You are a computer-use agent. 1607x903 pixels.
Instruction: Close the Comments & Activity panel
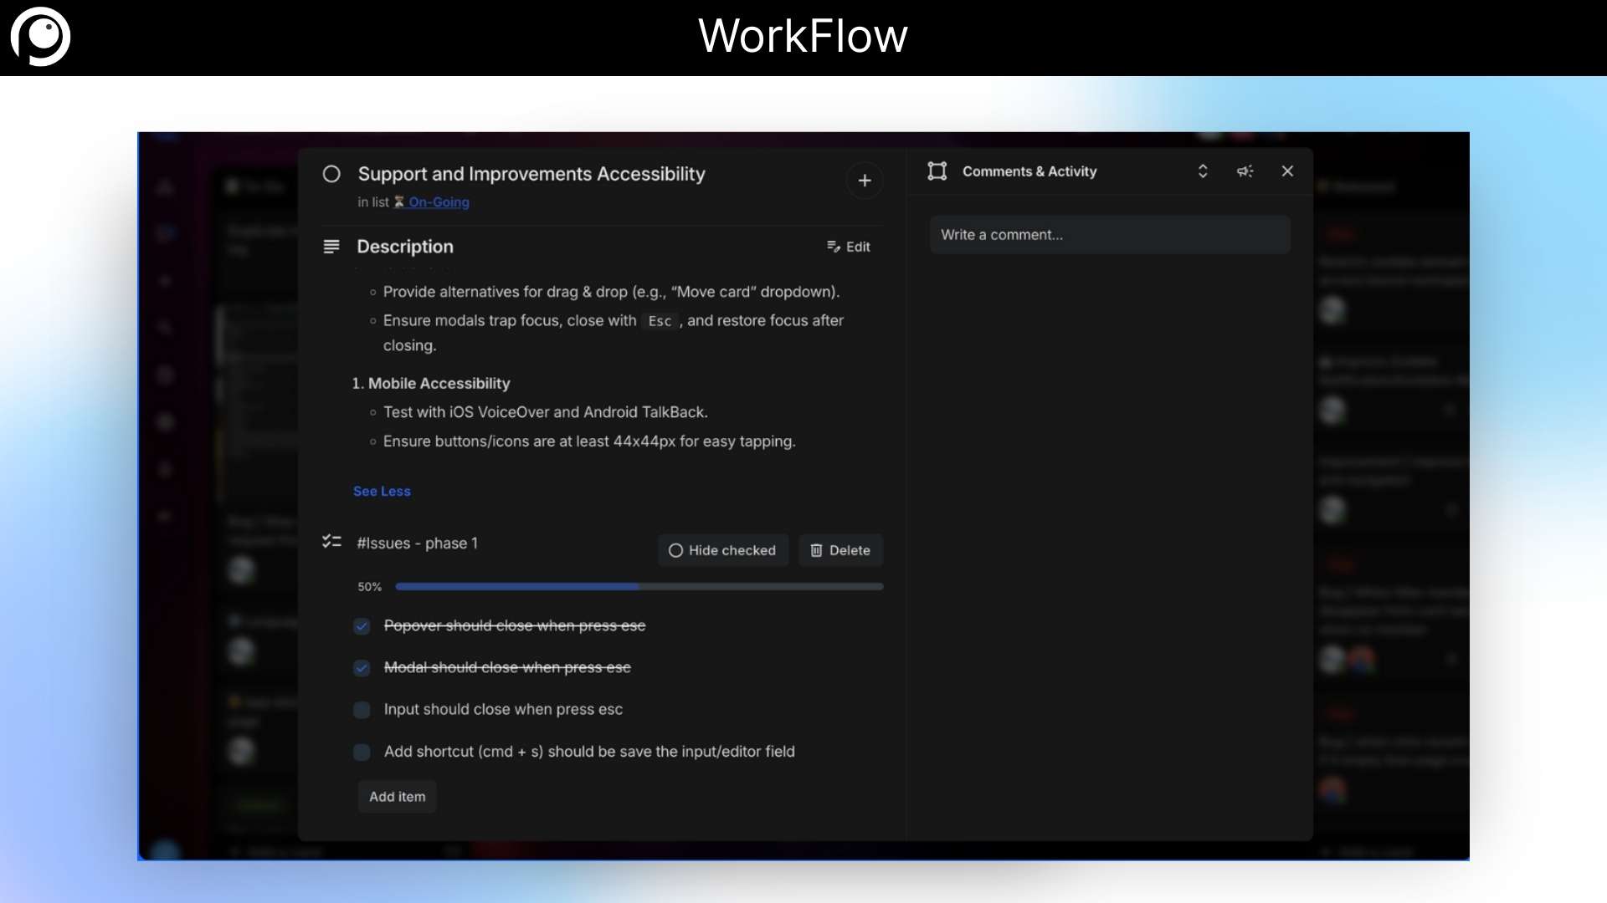[1286, 171]
